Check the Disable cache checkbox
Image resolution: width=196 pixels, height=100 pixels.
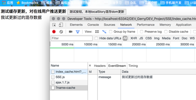click(166, 32)
